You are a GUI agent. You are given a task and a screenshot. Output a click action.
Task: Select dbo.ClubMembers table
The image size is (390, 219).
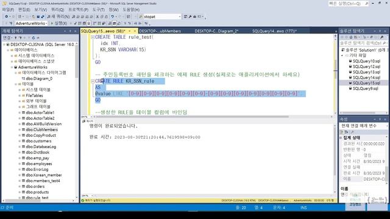[42, 130]
